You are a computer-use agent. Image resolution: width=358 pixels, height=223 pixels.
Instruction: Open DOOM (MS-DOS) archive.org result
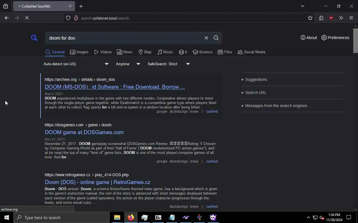[x=115, y=87]
